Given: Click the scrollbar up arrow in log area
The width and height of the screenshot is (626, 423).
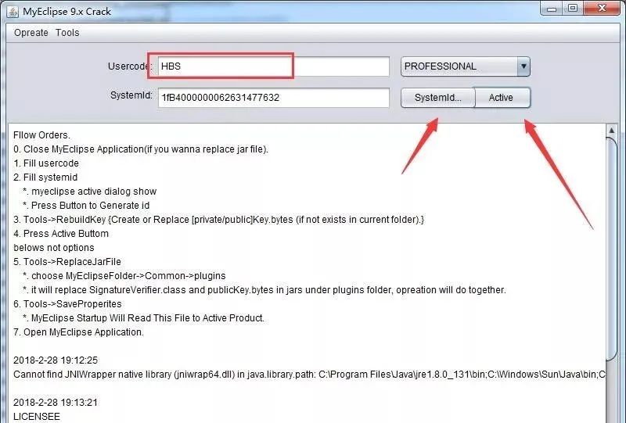Looking at the screenshot, I should click(x=613, y=130).
